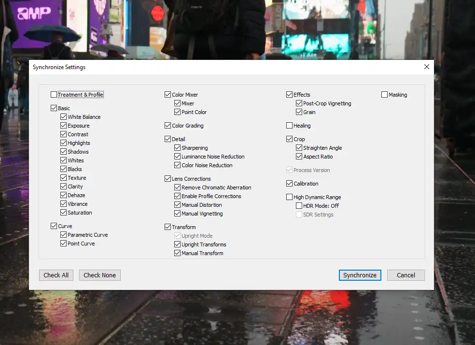Disable the Parametric Curve checkbox

point(64,235)
